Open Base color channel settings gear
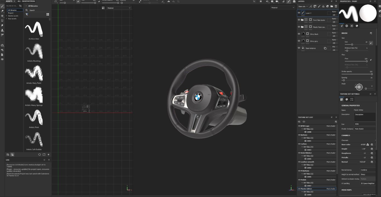Screen dimensions: 381x197 [x=372, y=144]
